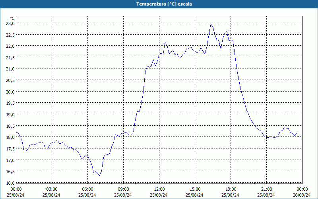Select the 20,0 y-axis label

point(10,92)
